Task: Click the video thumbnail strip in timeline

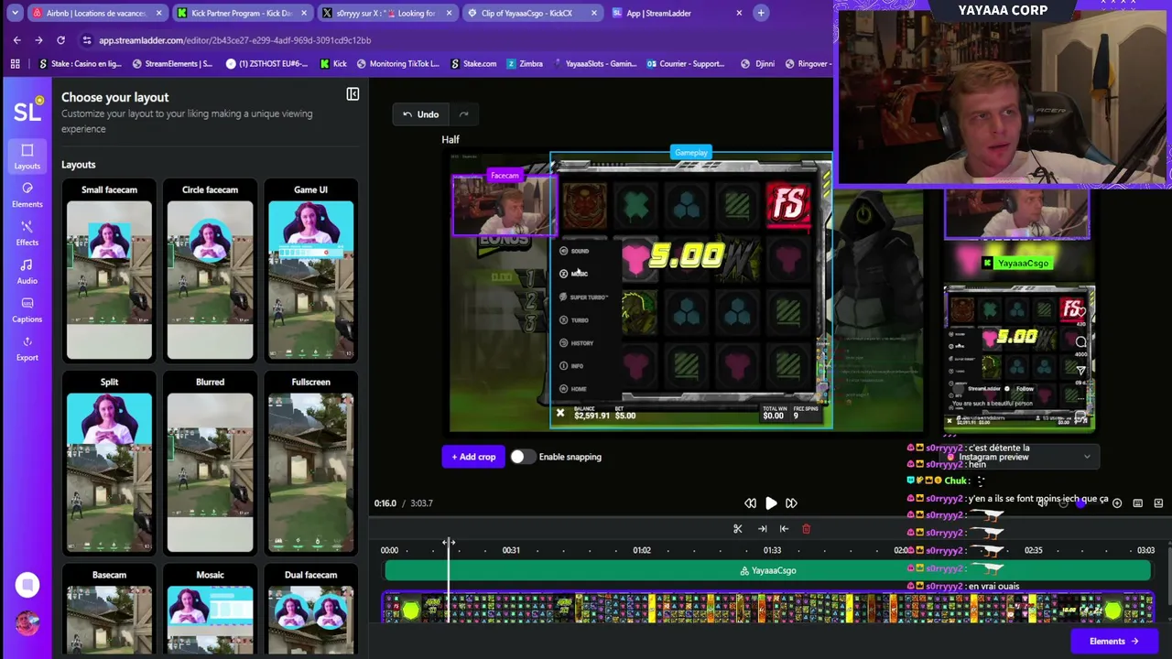Action: [x=767, y=608]
